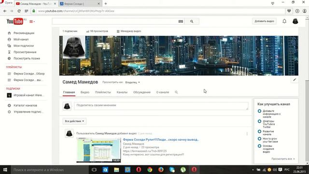Click the Darth Vader channel avatar
This screenshot has width=309, height=174.
point(74,47)
